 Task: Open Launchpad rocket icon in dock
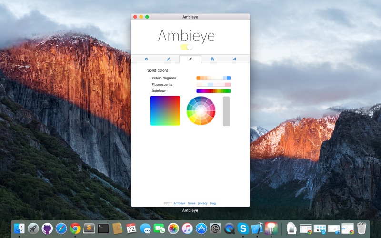pos(33,228)
